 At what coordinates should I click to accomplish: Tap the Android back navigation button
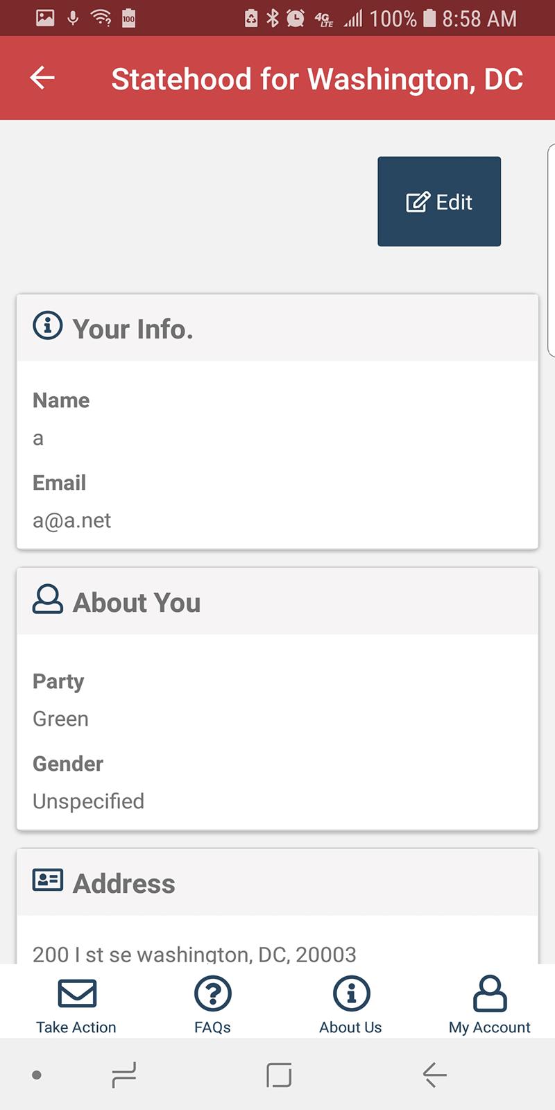point(435,1075)
